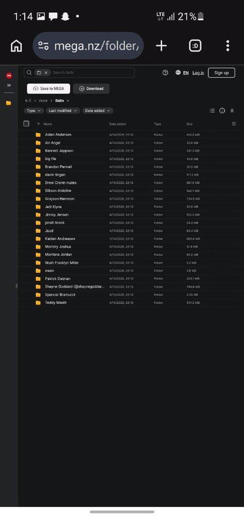Open the browser three-dot menu

coord(227,46)
